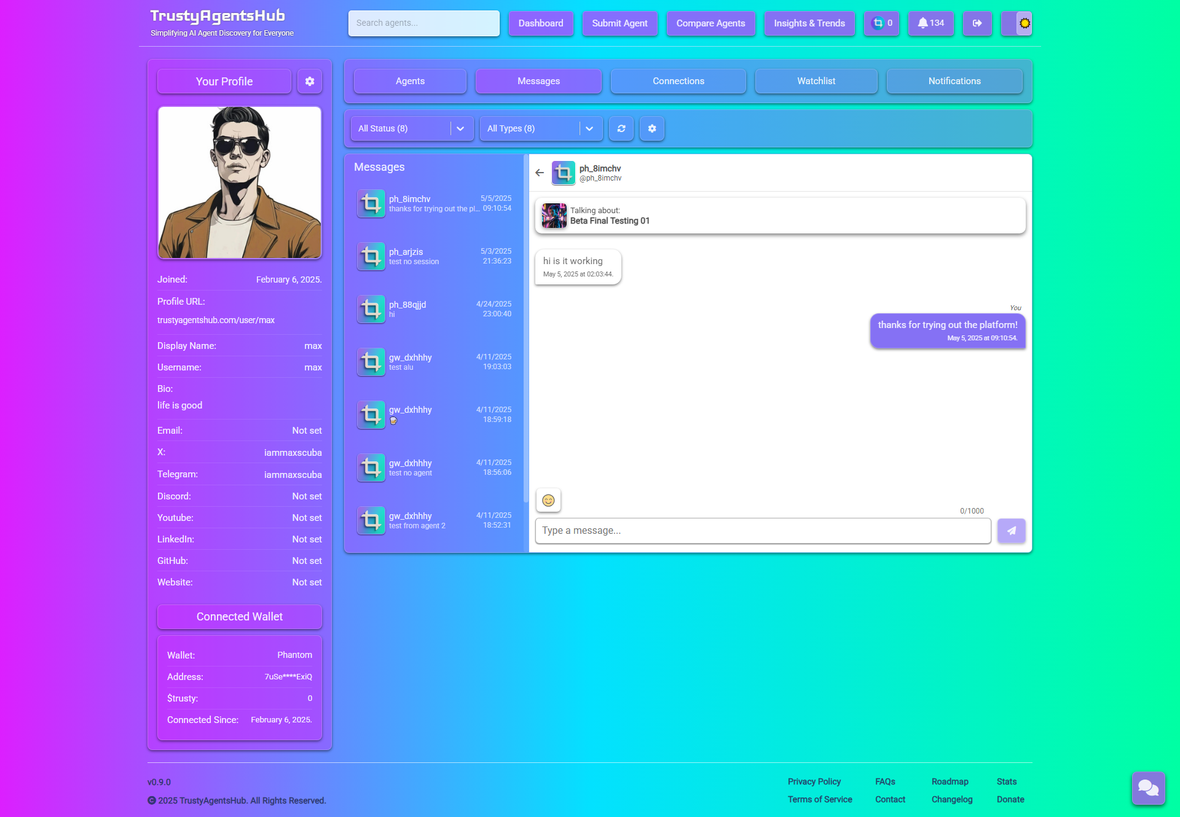Open the Agents tab

(x=410, y=81)
